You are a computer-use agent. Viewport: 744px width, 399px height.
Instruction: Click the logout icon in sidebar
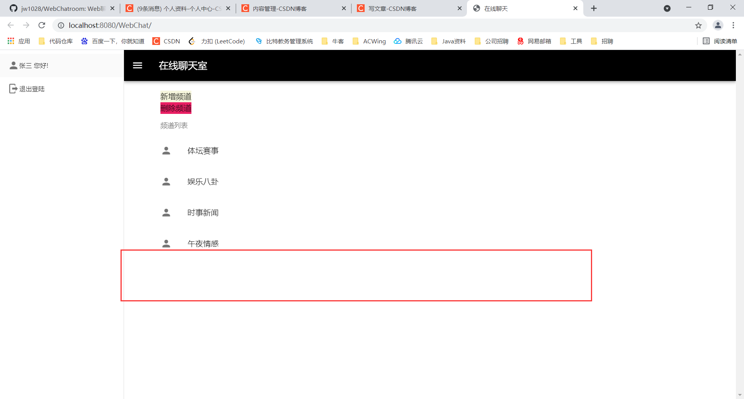pyautogui.click(x=13, y=89)
